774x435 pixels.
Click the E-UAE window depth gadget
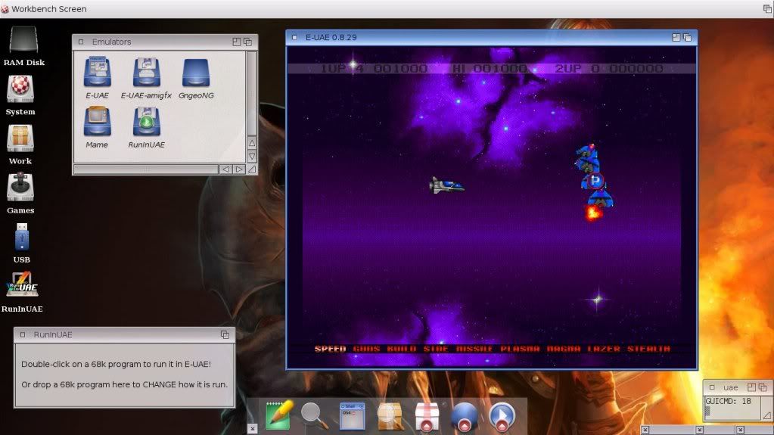[687, 37]
